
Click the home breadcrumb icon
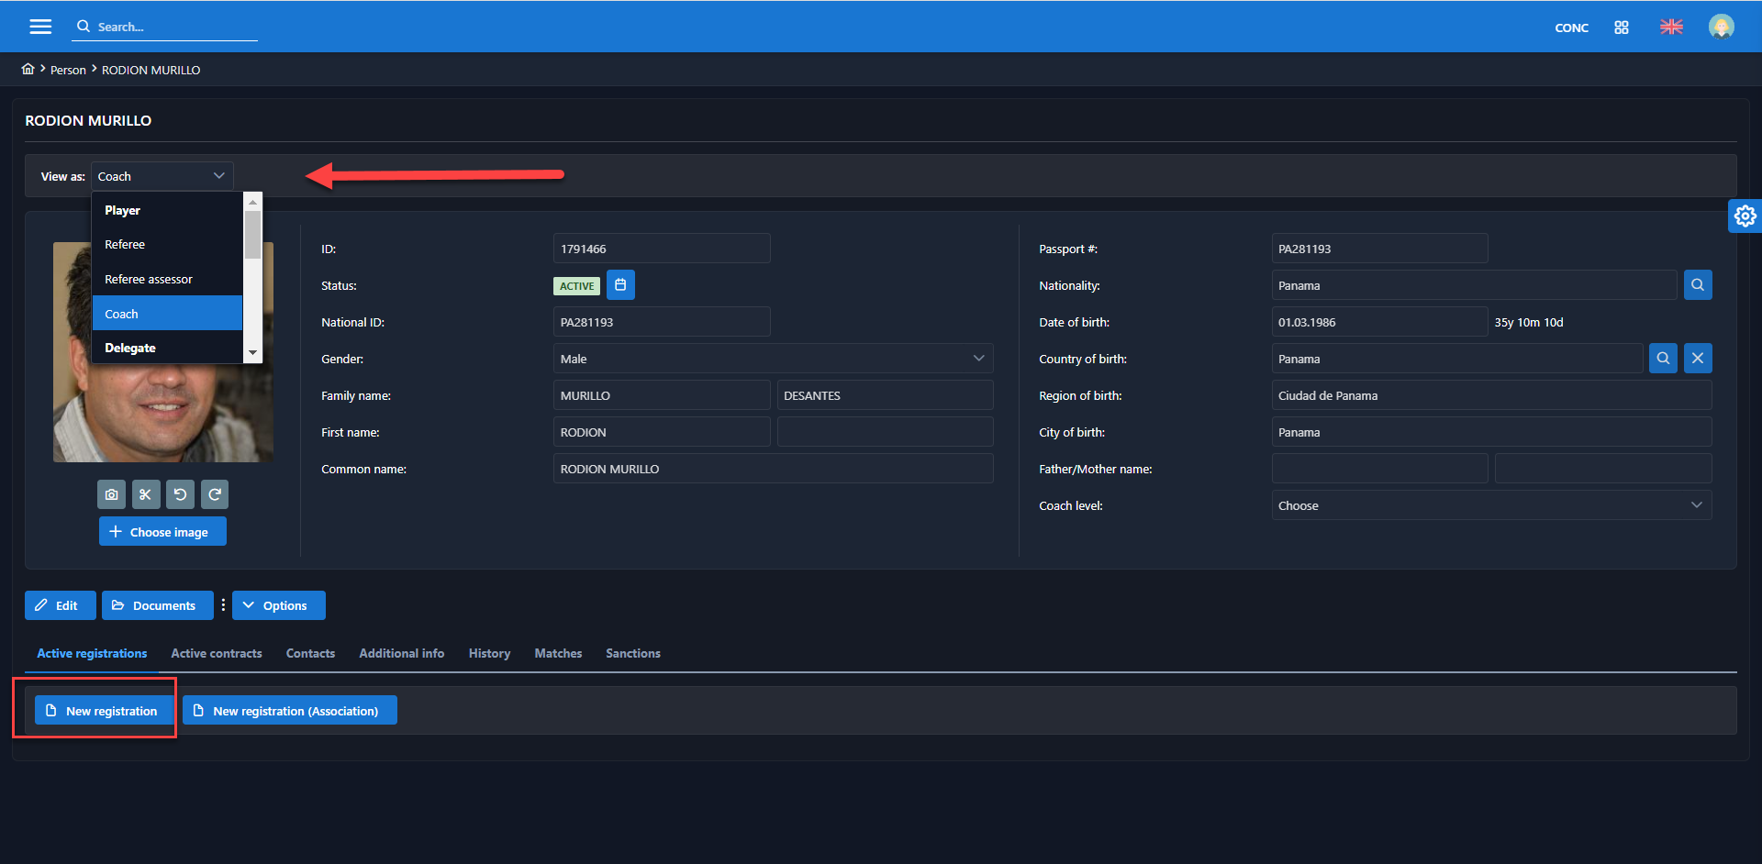28,70
